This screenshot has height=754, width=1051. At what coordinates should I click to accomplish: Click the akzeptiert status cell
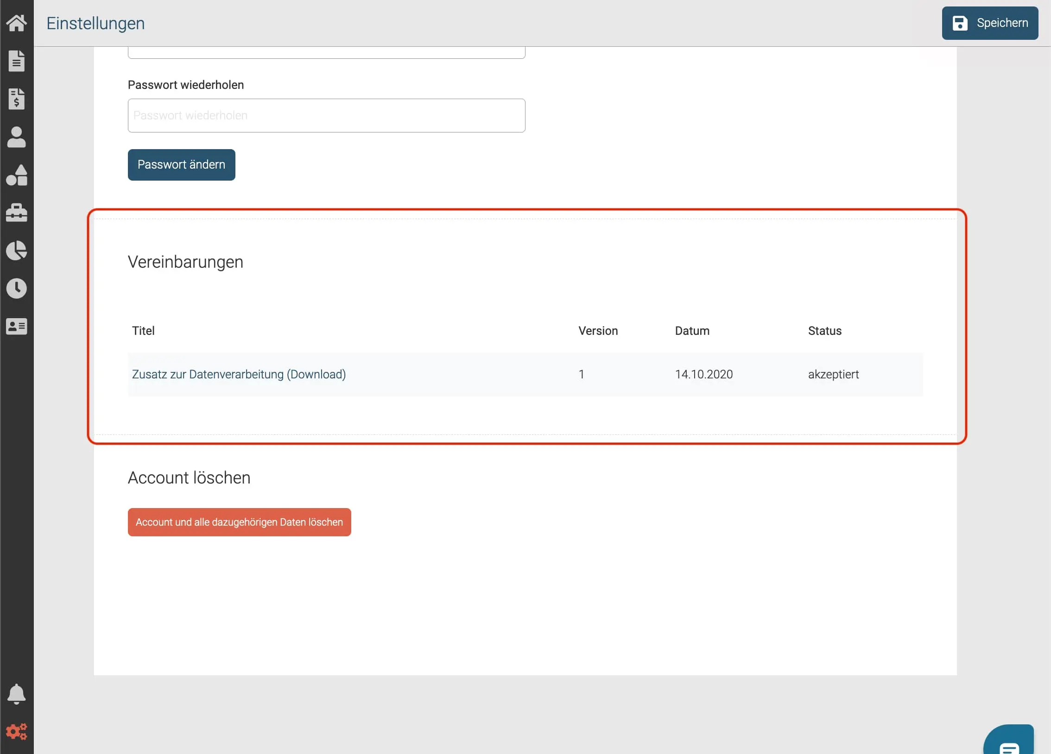[x=834, y=374]
